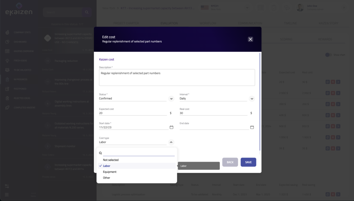Click the BACK button

pos(230,162)
